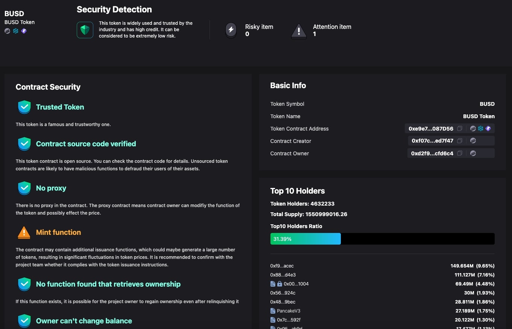512x329 pixels.
Task: Copy the Contract Owner address 0xd2f9...cfd6c4
Action: [x=460, y=153]
